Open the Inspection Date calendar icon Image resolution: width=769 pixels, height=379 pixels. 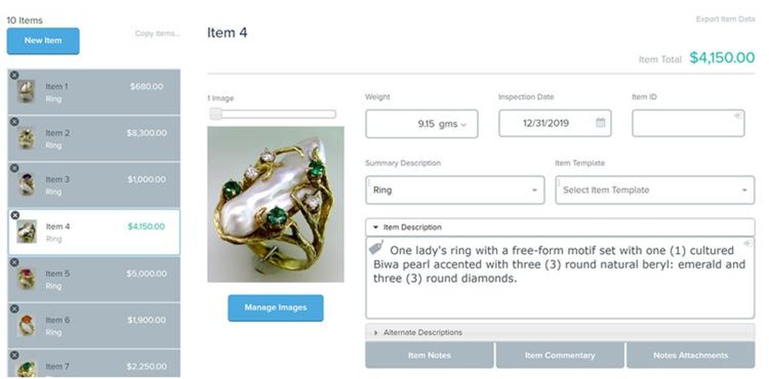(601, 123)
